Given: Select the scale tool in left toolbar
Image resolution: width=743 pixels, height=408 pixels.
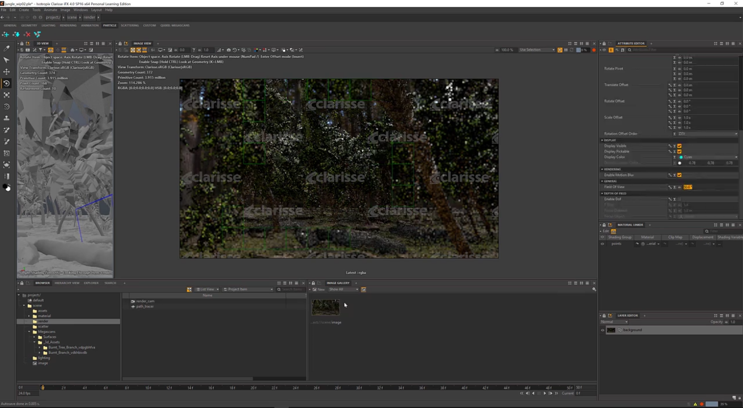Looking at the screenshot, I should [x=7, y=95].
